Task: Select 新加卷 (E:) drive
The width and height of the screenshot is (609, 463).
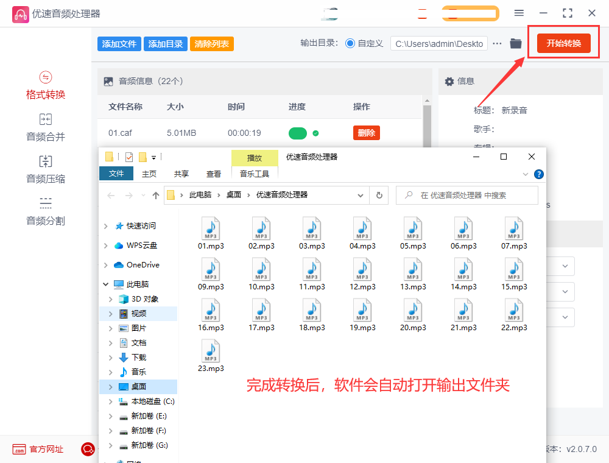Action: click(149, 416)
